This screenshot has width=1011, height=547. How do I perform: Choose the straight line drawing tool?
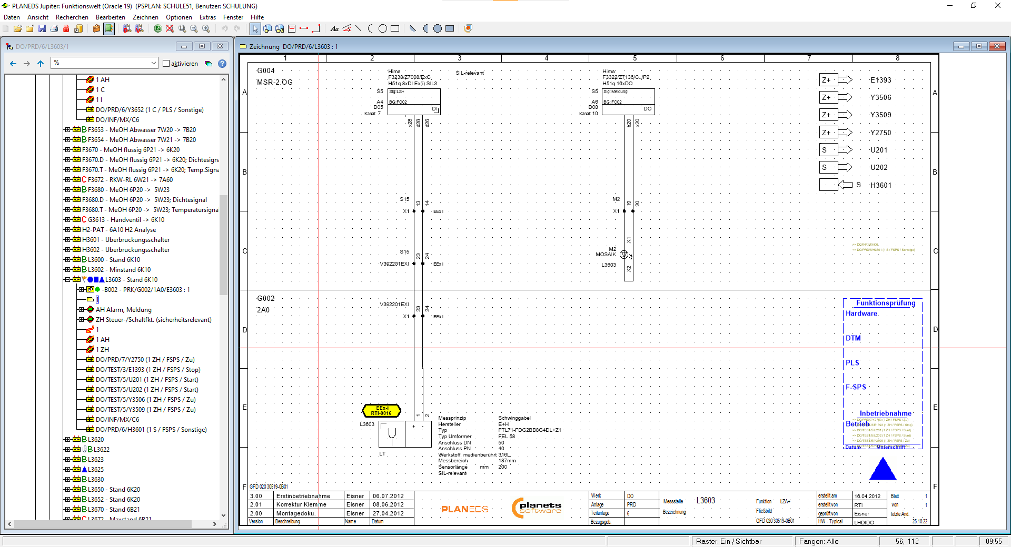pyautogui.click(x=359, y=28)
